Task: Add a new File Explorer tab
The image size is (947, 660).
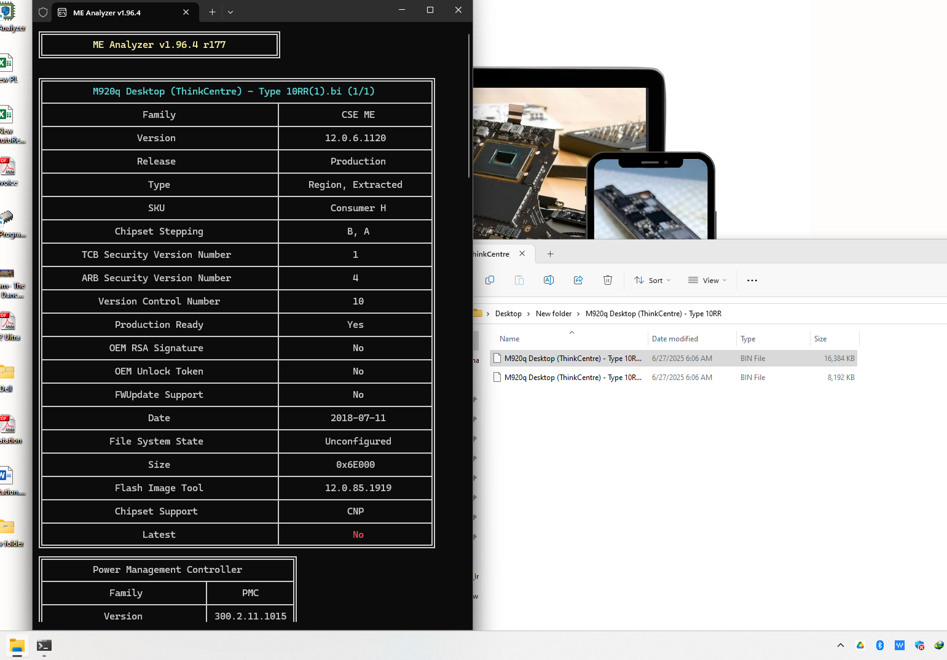Action: [550, 254]
